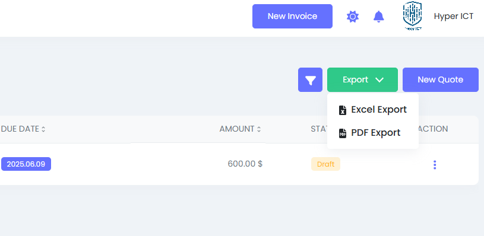
Task: Create a New Invoice
Action: [292, 17]
